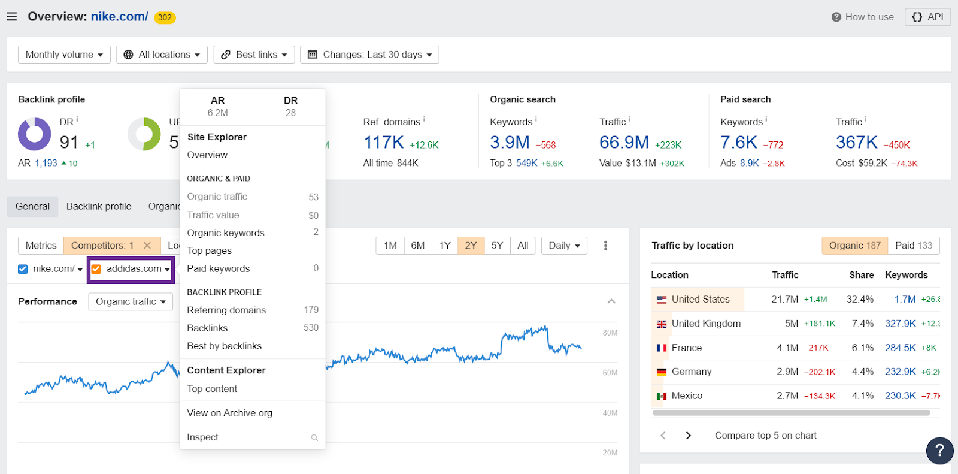Image resolution: width=958 pixels, height=474 pixels.
Task: Select the All time range
Action: pyautogui.click(x=523, y=246)
